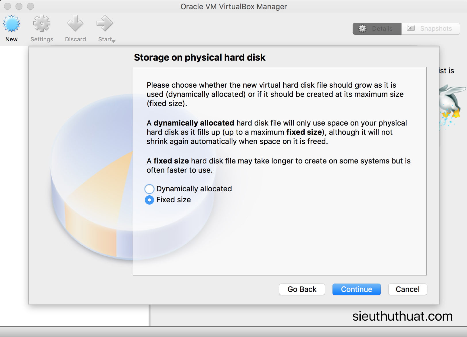Click the Start arrow icon
The height and width of the screenshot is (337, 467).
(x=105, y=24)
